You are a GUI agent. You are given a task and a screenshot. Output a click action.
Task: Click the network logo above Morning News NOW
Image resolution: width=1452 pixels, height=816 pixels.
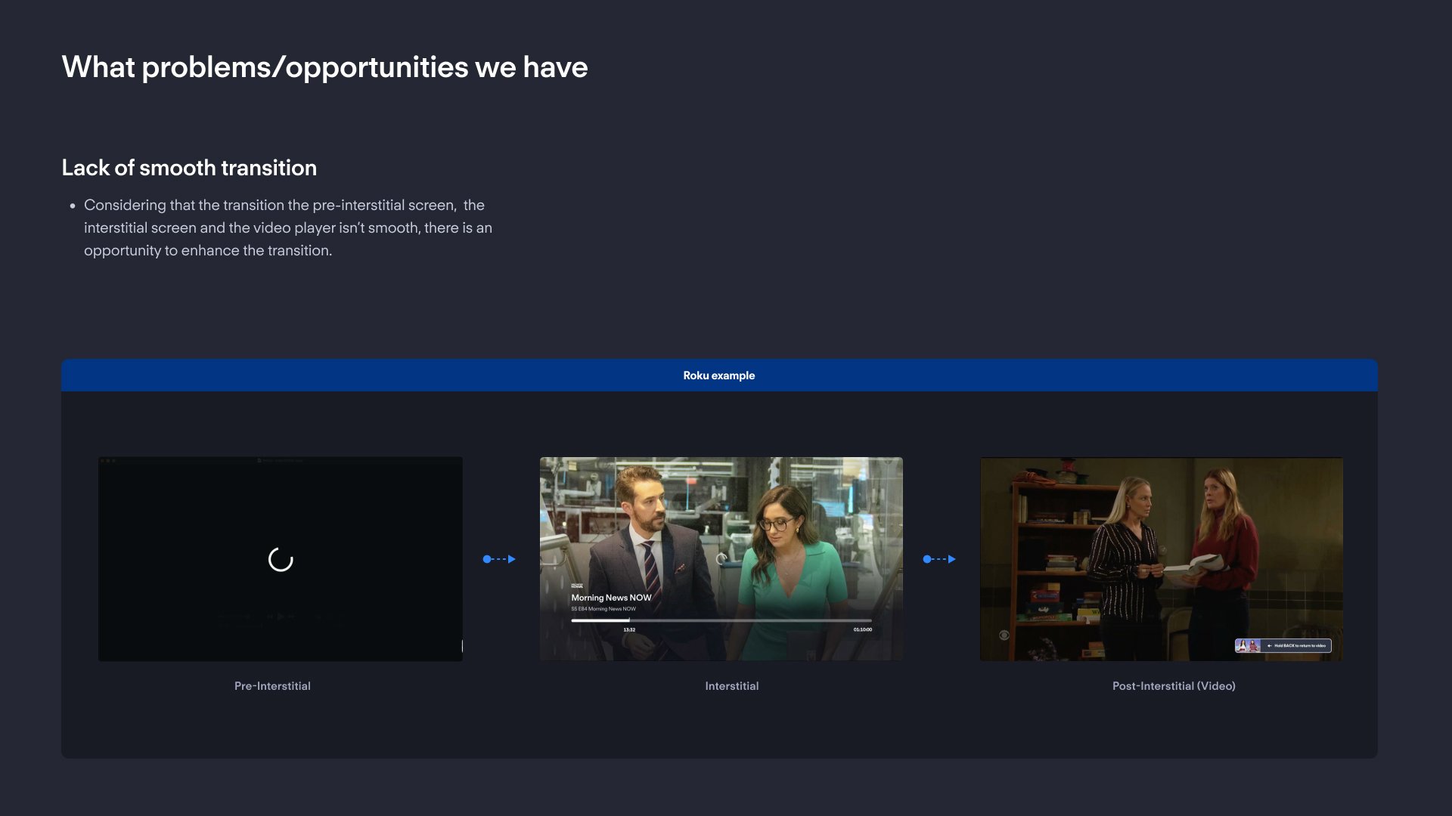click(x=577, y=586)
